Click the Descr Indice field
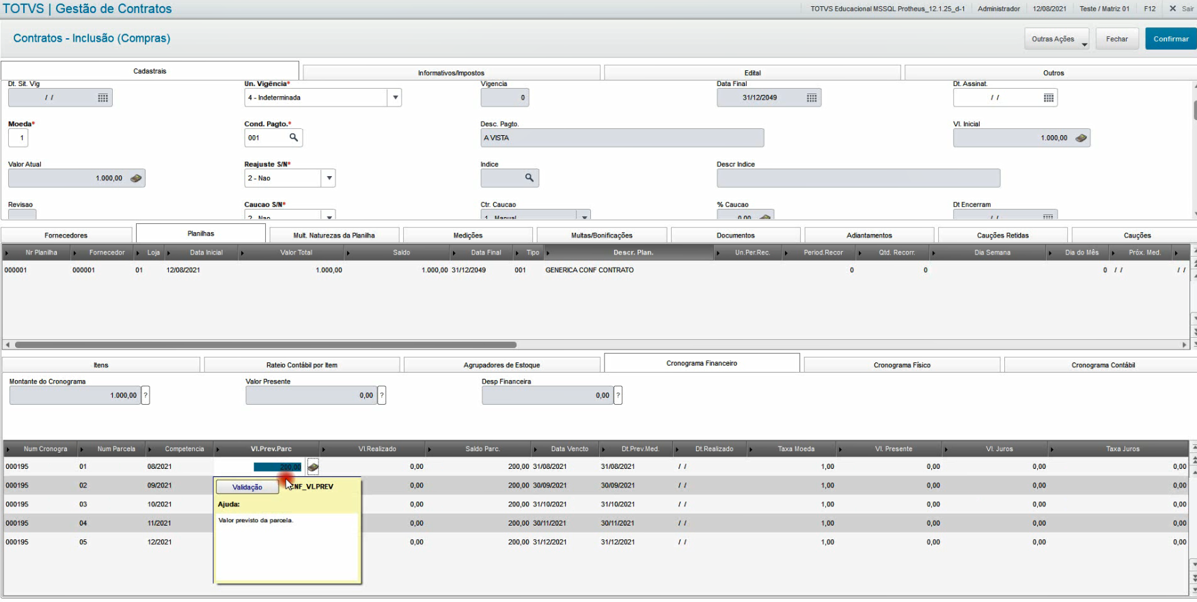The width and height of the screenshot is (1197, 602). click(858, 178)
